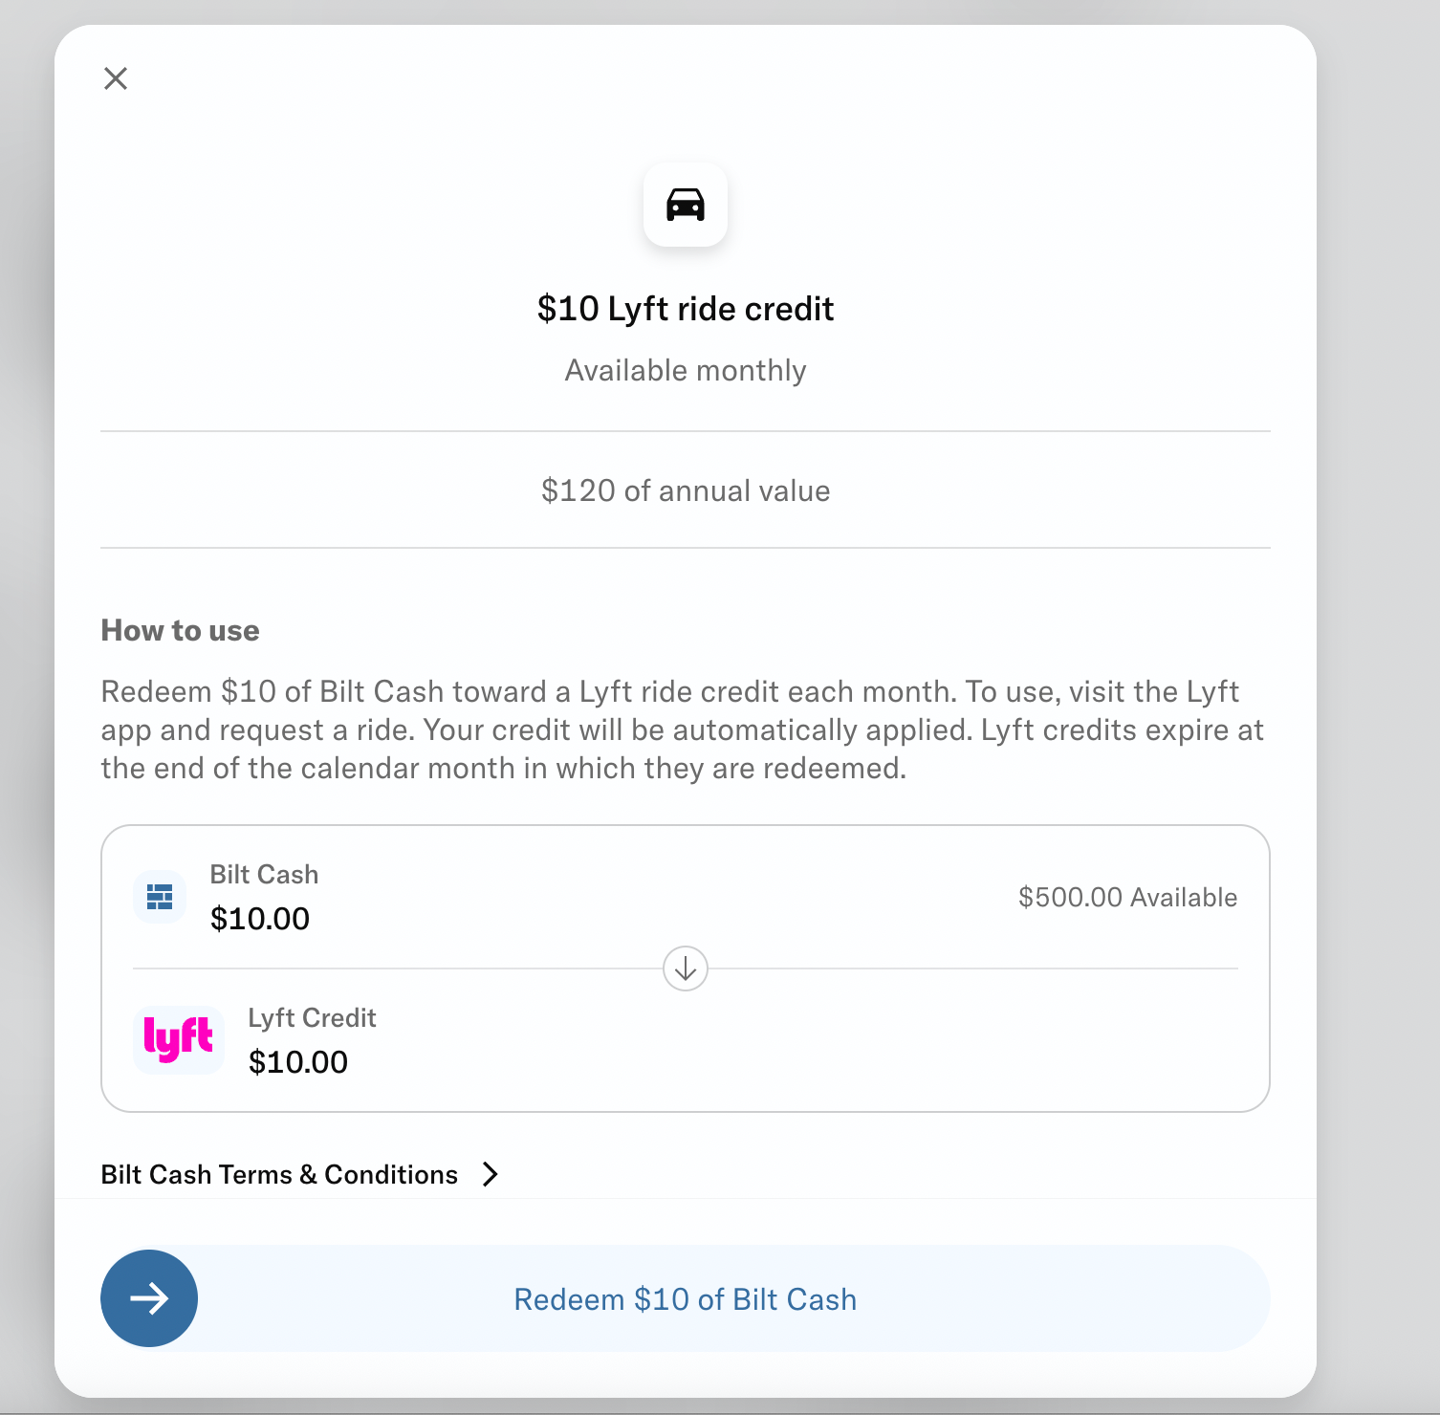Click the Lyft logo
Image resolution: width=1440 pixels, height=1415 pixels.
point(178,1040)
